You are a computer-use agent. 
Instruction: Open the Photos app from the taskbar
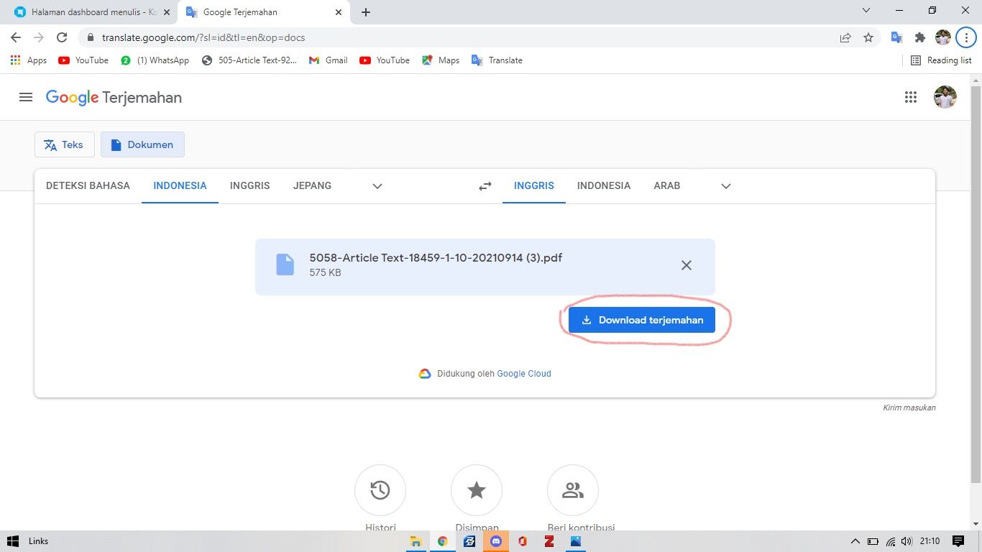pyautogui.click(x=576, y=541)
